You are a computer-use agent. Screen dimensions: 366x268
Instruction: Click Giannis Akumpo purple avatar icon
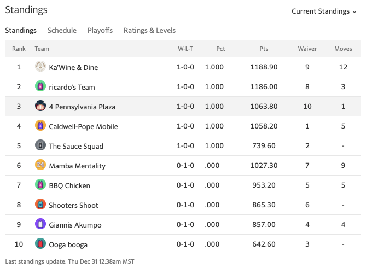pyautogui.click(x=40, y=224)
